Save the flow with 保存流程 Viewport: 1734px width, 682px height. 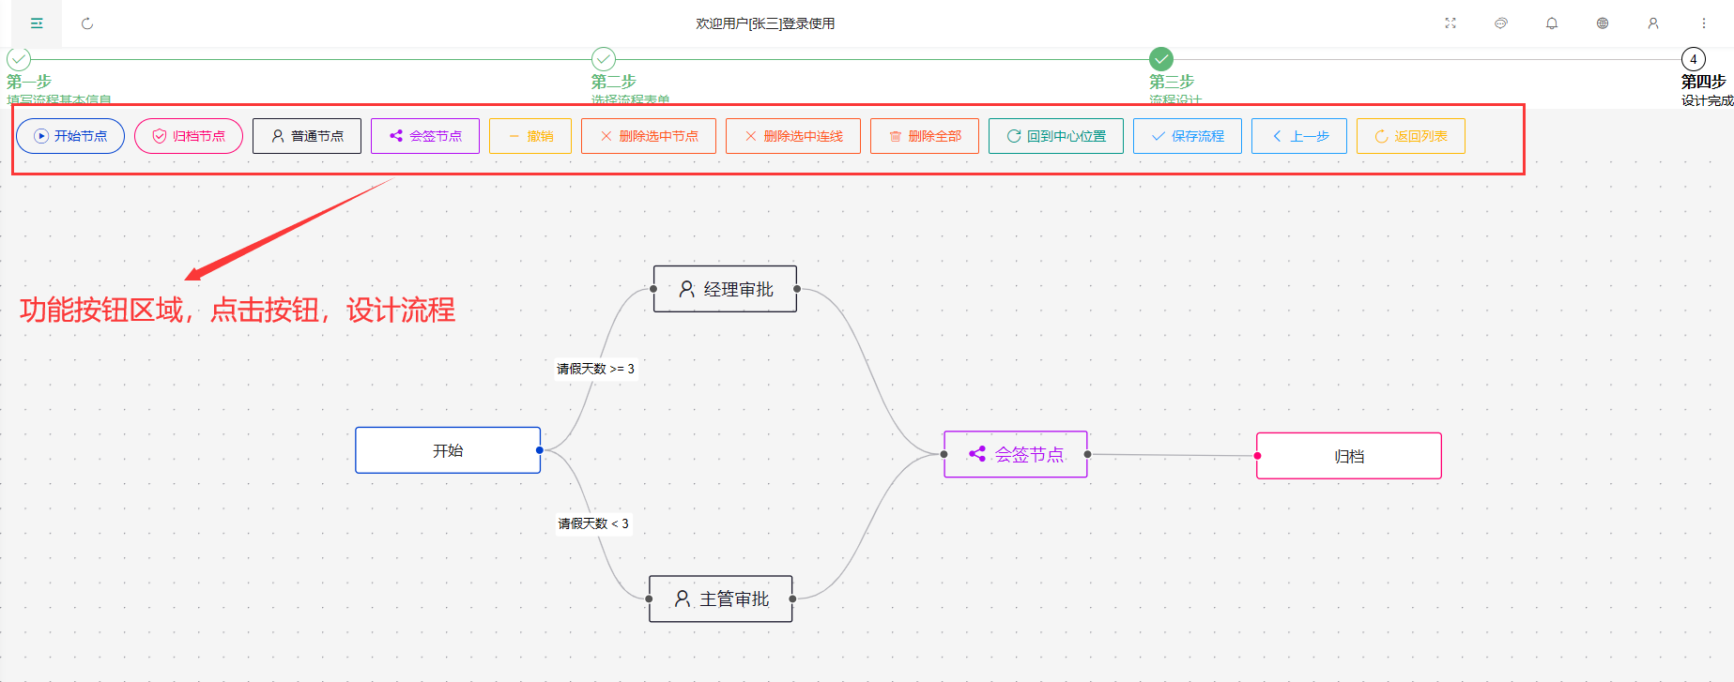1188,136
